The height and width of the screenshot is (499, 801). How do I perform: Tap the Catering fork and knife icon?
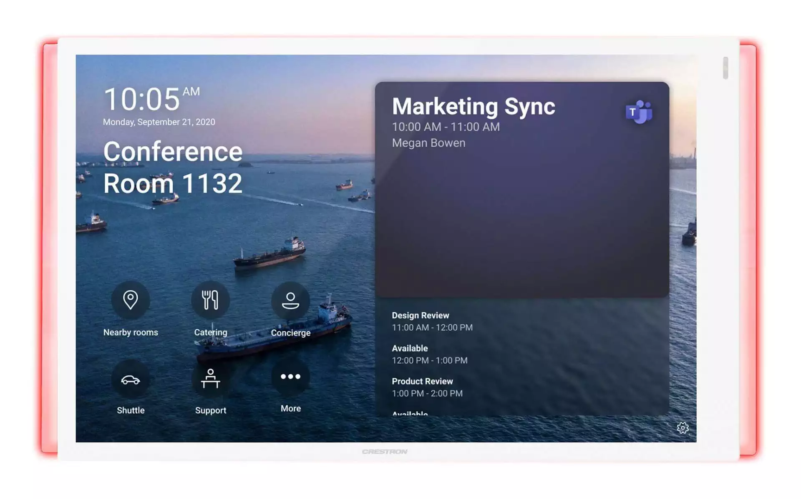point(210,300)
